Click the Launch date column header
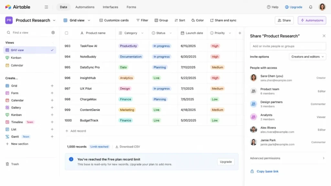Image resolution: width=331 pixels, height=186 pixels. [192, 33]
